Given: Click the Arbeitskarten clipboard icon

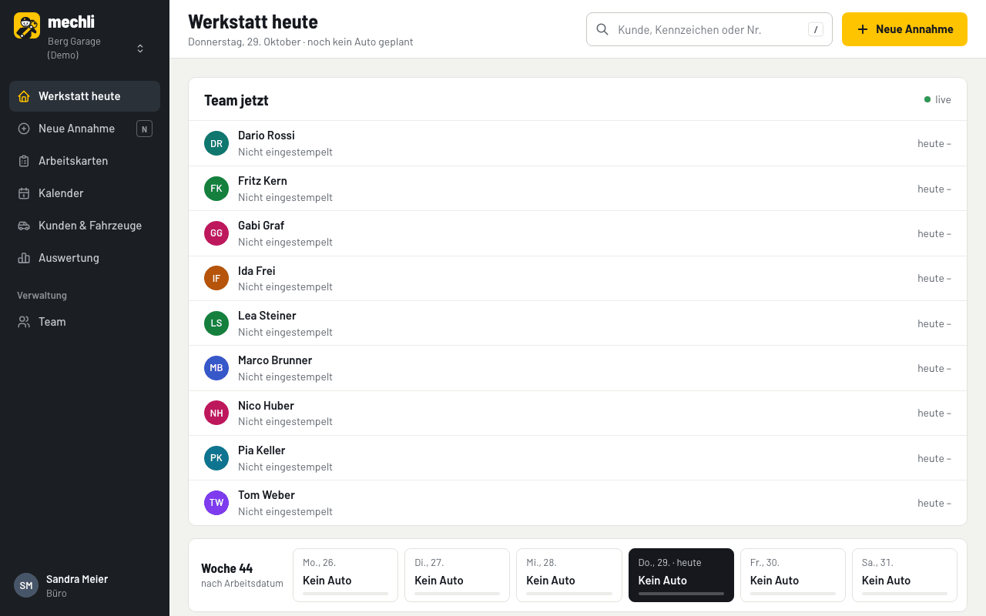Looking at the screenshot, I should (24, 161).
